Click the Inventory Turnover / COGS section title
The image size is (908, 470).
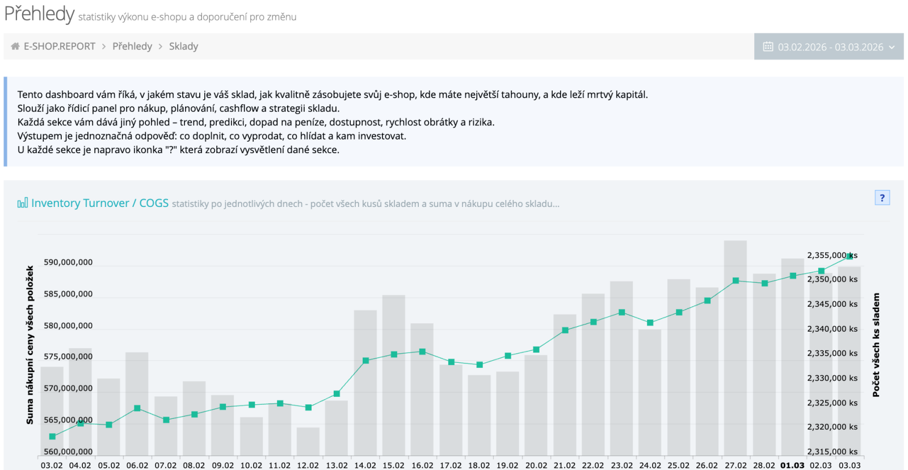[x=99, y=203]
